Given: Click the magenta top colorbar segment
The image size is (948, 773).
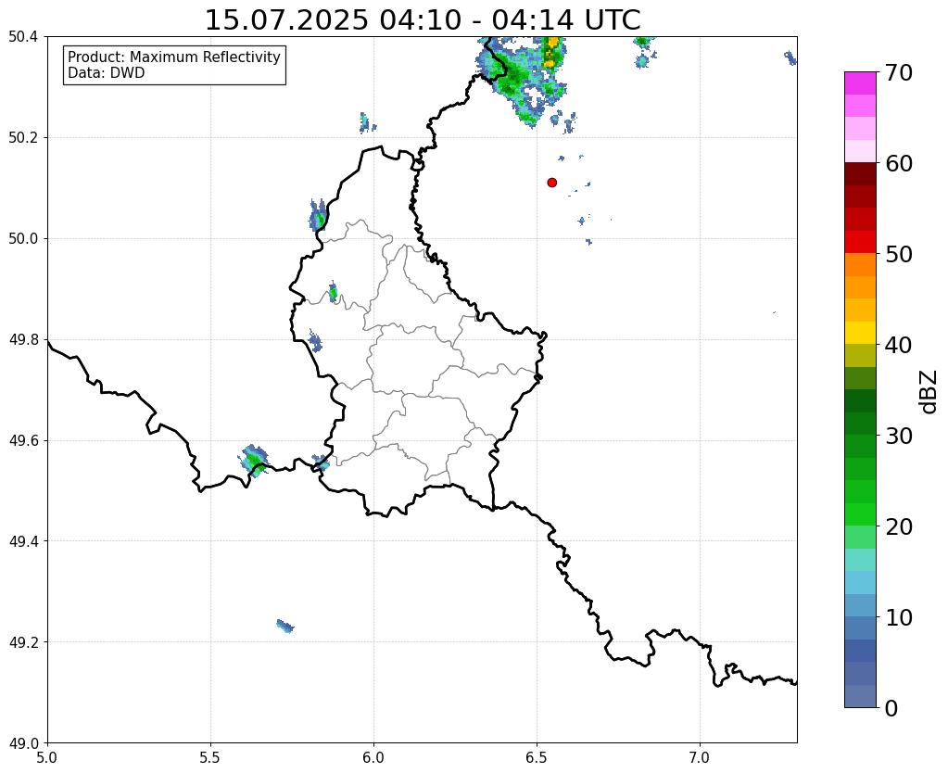Looking at the screenshot, I should tap(860, 83).
